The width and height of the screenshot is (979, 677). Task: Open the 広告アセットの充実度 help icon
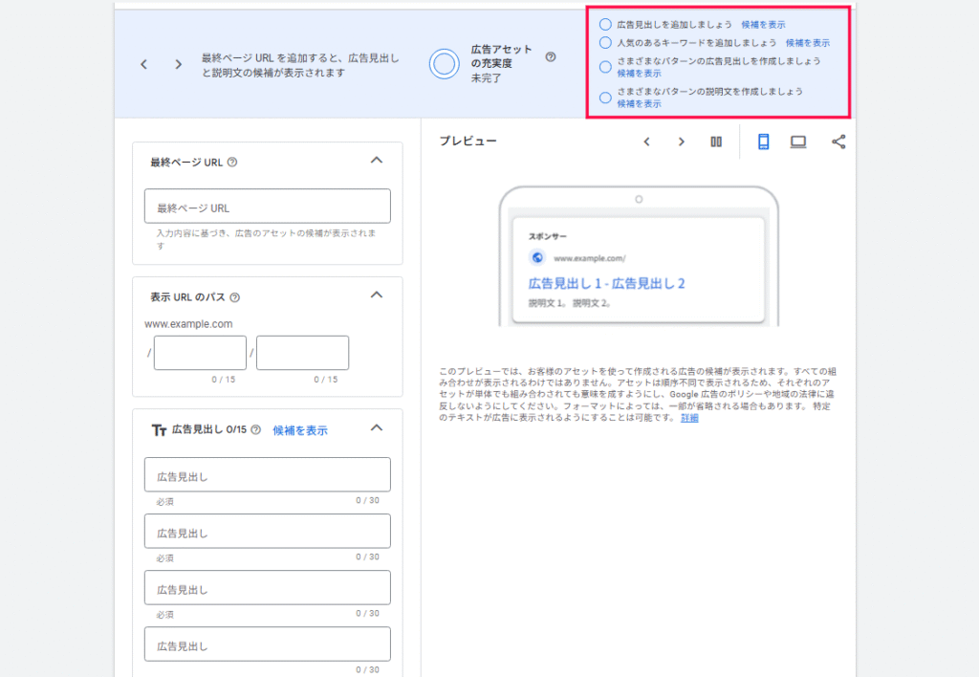(x=550, y=56)
